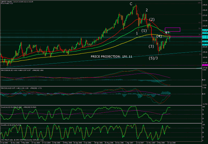Click the 243.65 price axis label
Image resolution: width=208 pixels, height=144 pixels.
click(x=205, y=10)
